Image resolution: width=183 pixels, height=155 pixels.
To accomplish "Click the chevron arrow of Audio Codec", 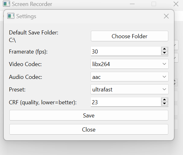I will 164,77.
